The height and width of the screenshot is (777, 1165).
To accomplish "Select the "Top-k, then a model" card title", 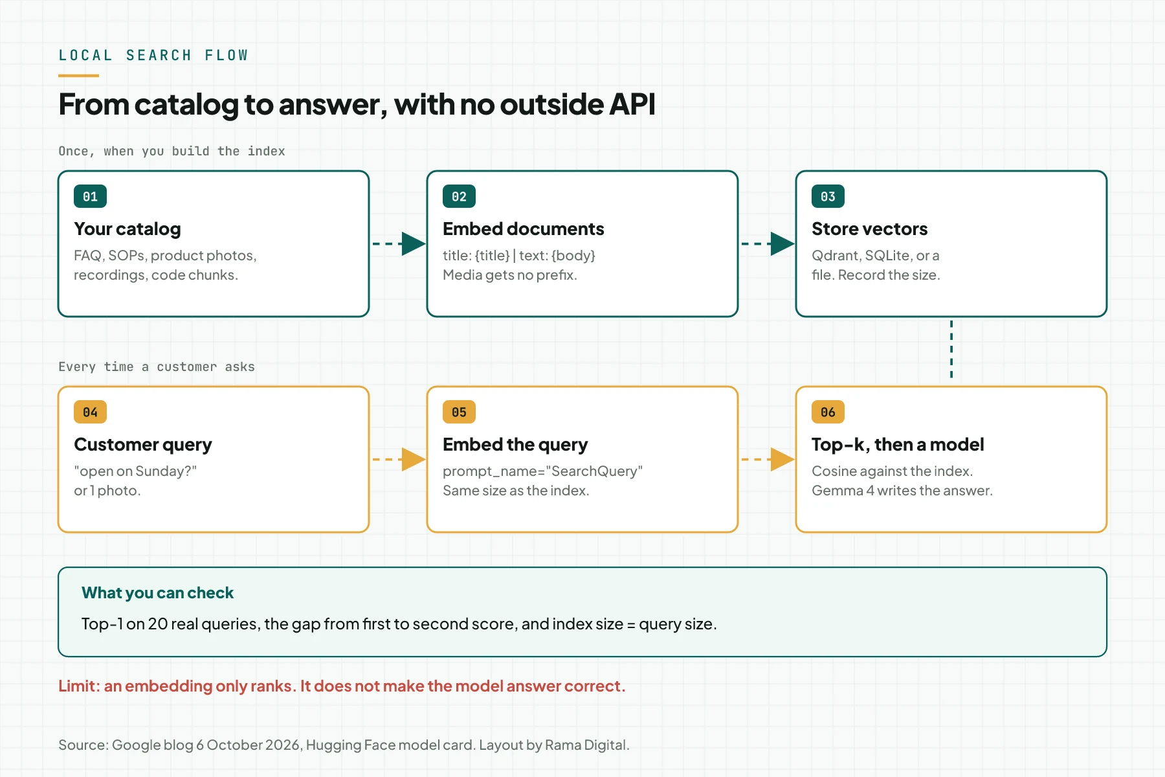I will coord(898,444).
